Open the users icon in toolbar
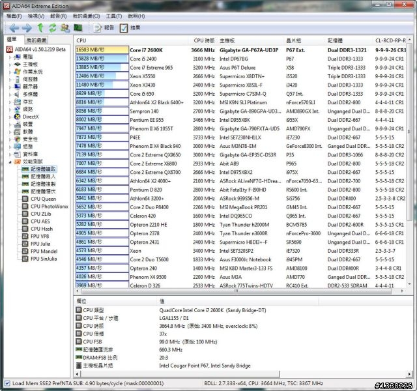 [x=65, y=27]
